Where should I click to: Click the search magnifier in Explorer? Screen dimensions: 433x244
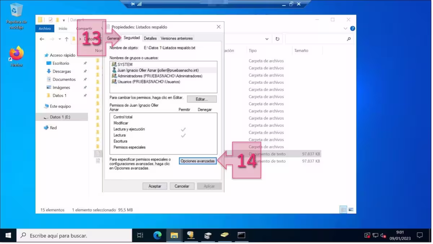click(349, 39)
